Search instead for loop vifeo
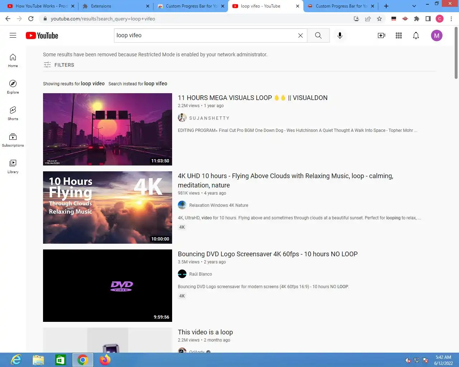This screenshot has width=459, height=367. tap(156, 84)
